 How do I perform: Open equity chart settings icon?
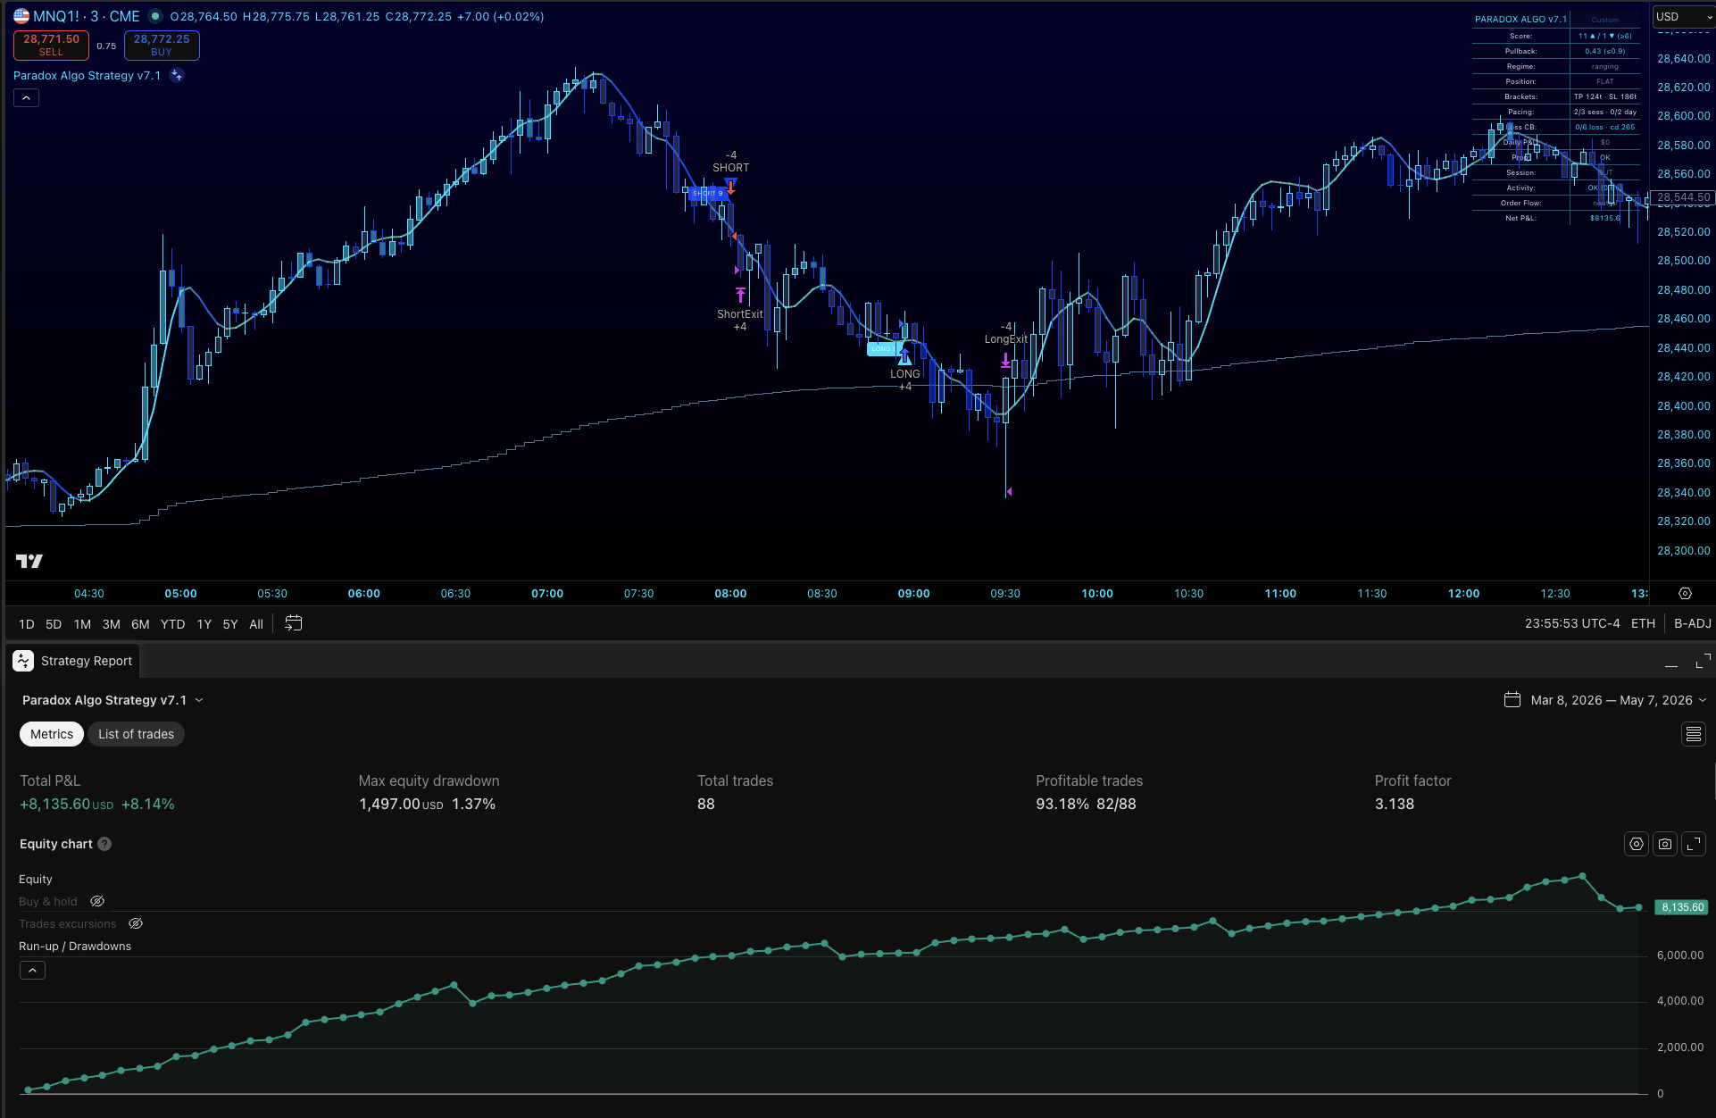tap(1637, 844)
